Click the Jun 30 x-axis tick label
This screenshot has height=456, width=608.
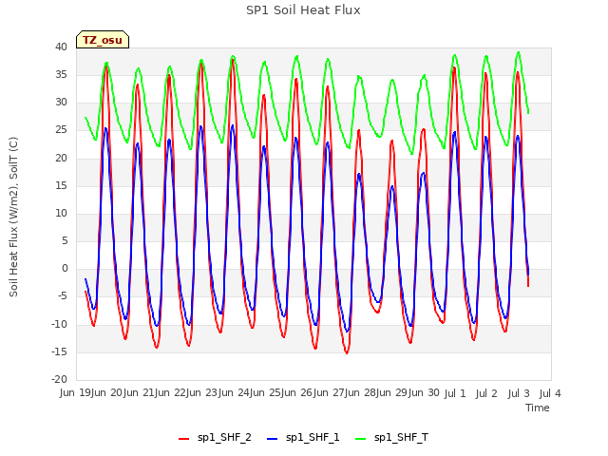click(x=424, y=393)
